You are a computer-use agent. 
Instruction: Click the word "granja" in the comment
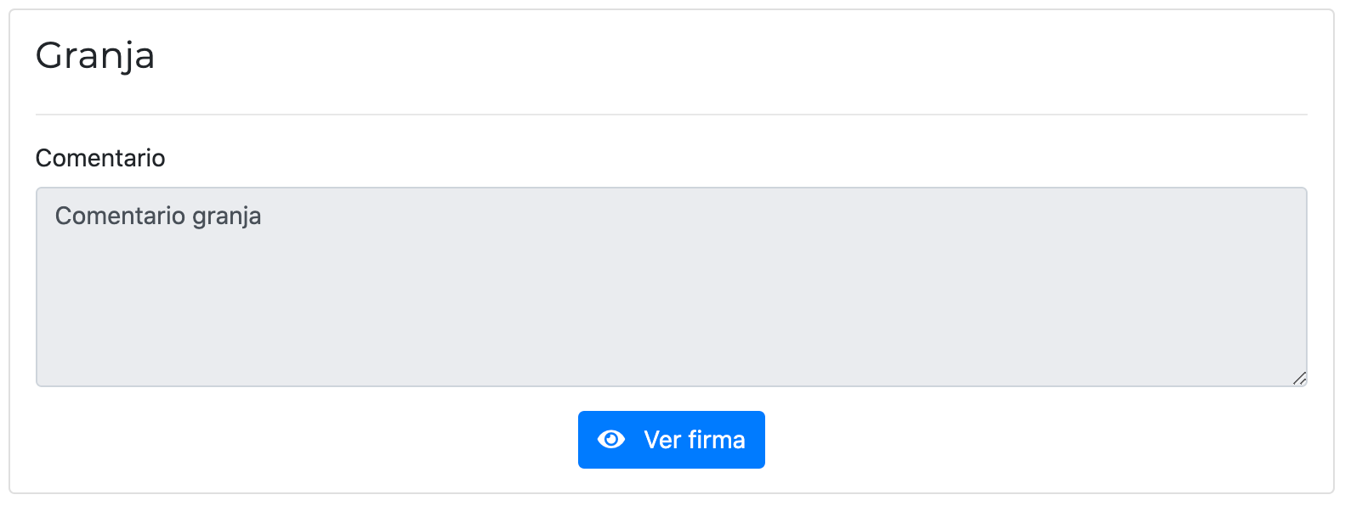pyautogui.click(x=227, y=216)
